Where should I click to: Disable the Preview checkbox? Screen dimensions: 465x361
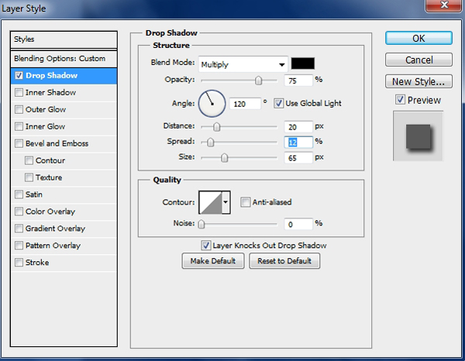399,100
